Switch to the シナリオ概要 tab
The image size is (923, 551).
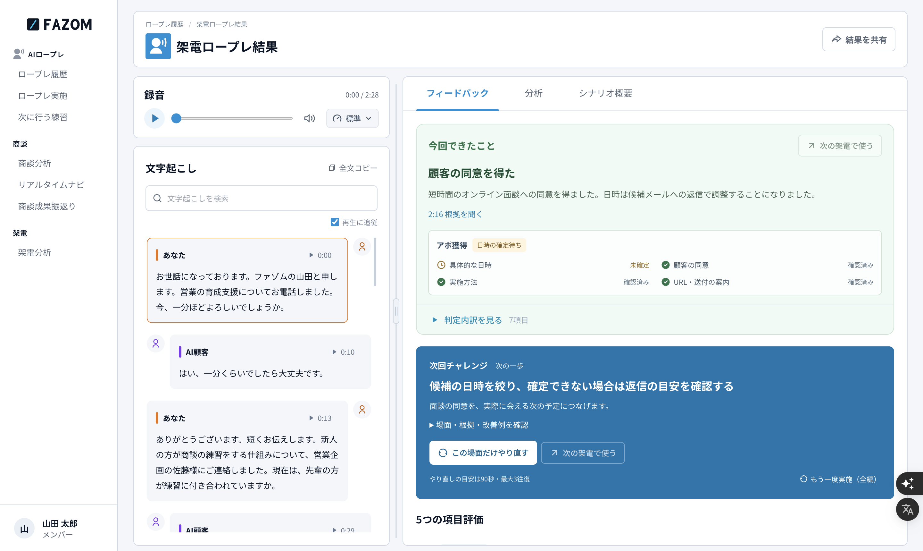pyautogui.click(x=605, y=93)
